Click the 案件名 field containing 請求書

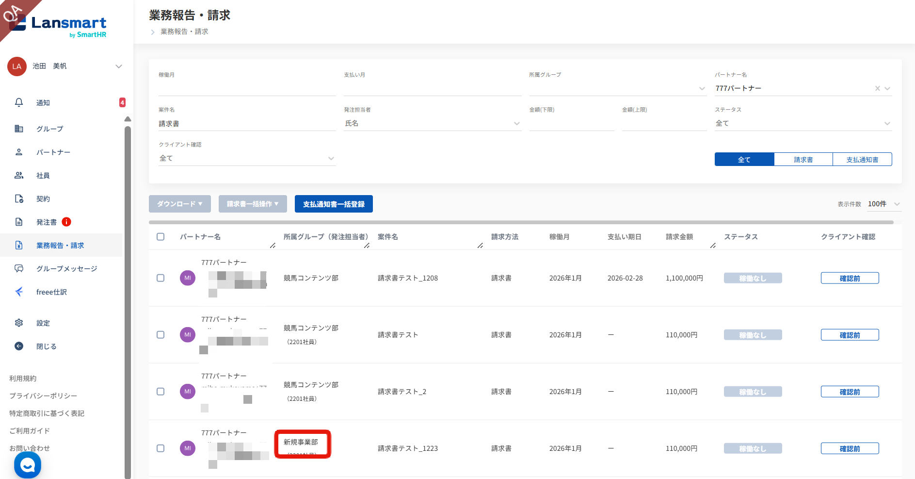pyautogui.click(x=247, y=123)
